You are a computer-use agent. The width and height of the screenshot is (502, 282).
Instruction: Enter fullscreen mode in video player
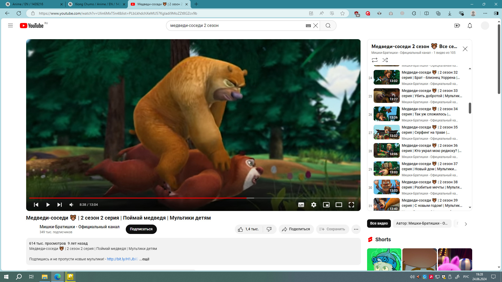[x=351, y=205]
